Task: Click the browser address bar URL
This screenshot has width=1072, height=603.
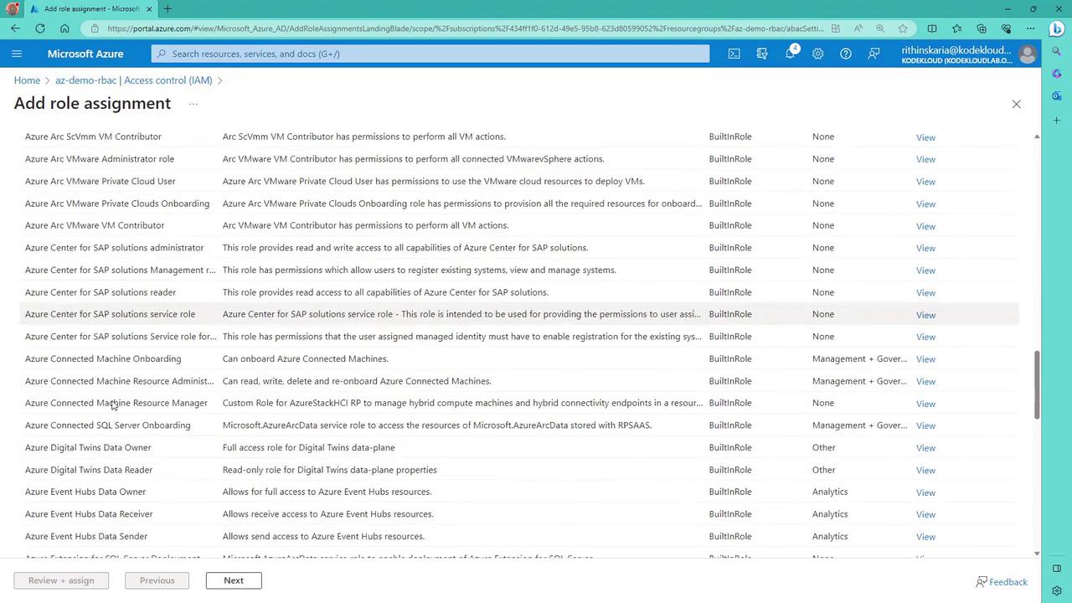Action: (x=465, y=28)
